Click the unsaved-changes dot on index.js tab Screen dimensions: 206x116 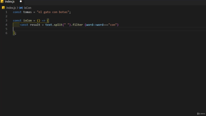(21, 1)
